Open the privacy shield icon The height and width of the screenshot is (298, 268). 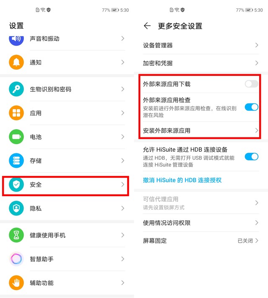(x=16, y=208)
